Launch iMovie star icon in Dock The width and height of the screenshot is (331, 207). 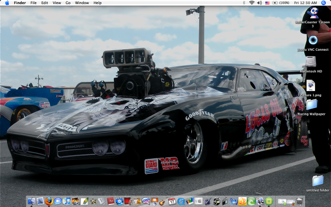93,201
